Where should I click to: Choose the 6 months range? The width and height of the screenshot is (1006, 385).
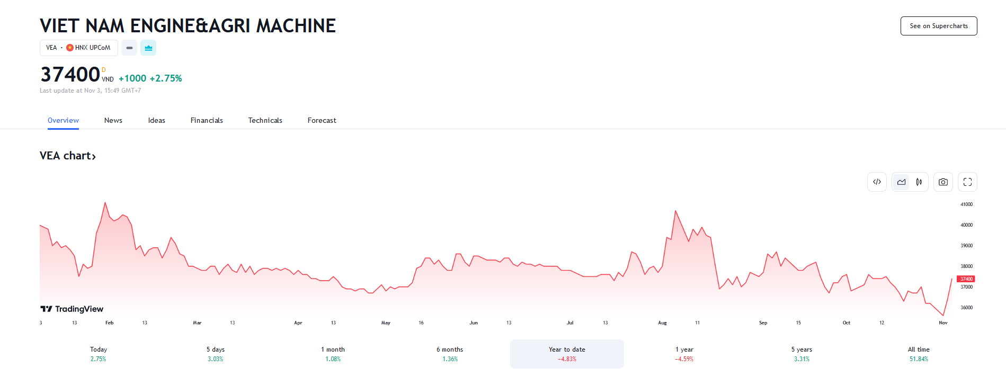click(450, 354)
